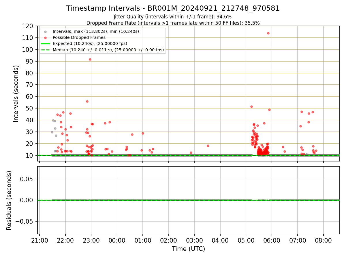
Task: Select legend entry 'Median (10.240 +/- 0.011 s)'
Action: coord(108,50)
